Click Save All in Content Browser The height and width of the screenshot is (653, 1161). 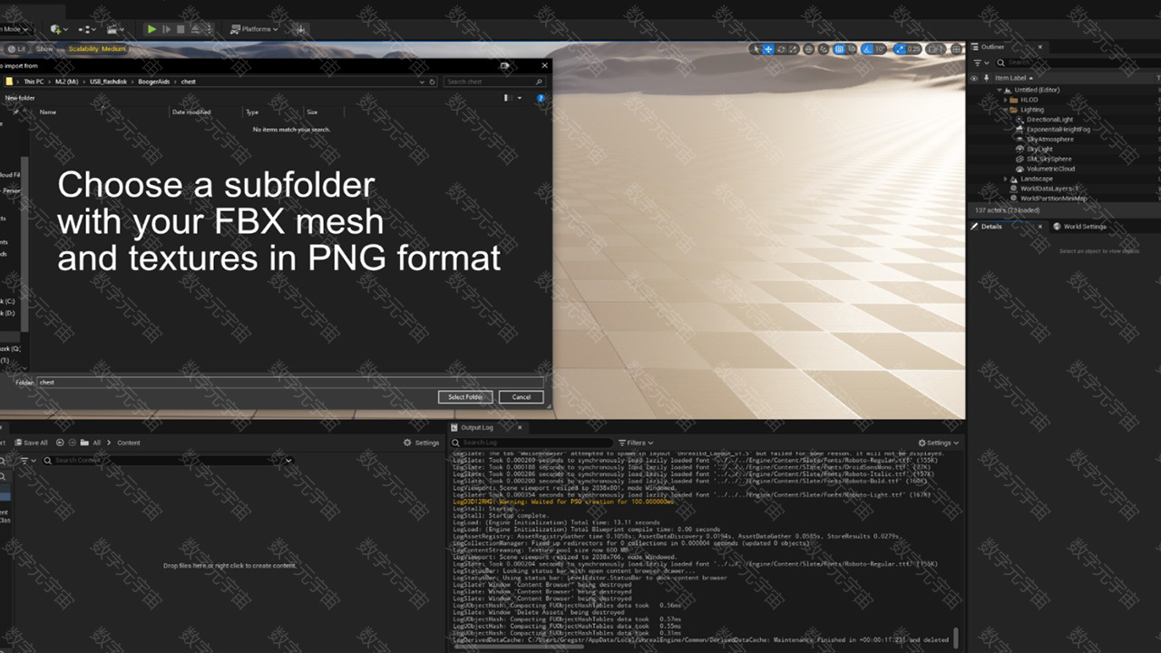point(31,443)
